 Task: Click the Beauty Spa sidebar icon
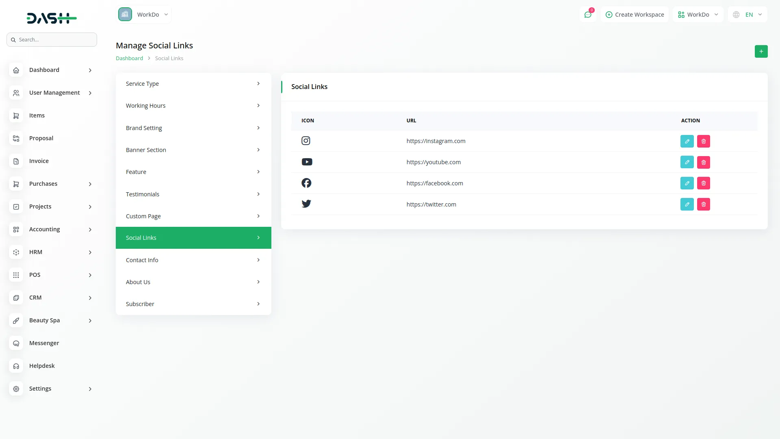click(16, 320)
